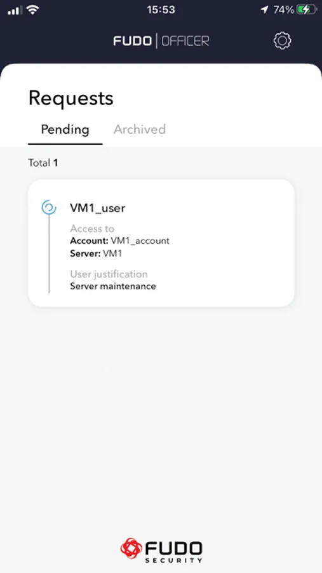Tap the cellular signal bars icon

click(x=15, y=11)
